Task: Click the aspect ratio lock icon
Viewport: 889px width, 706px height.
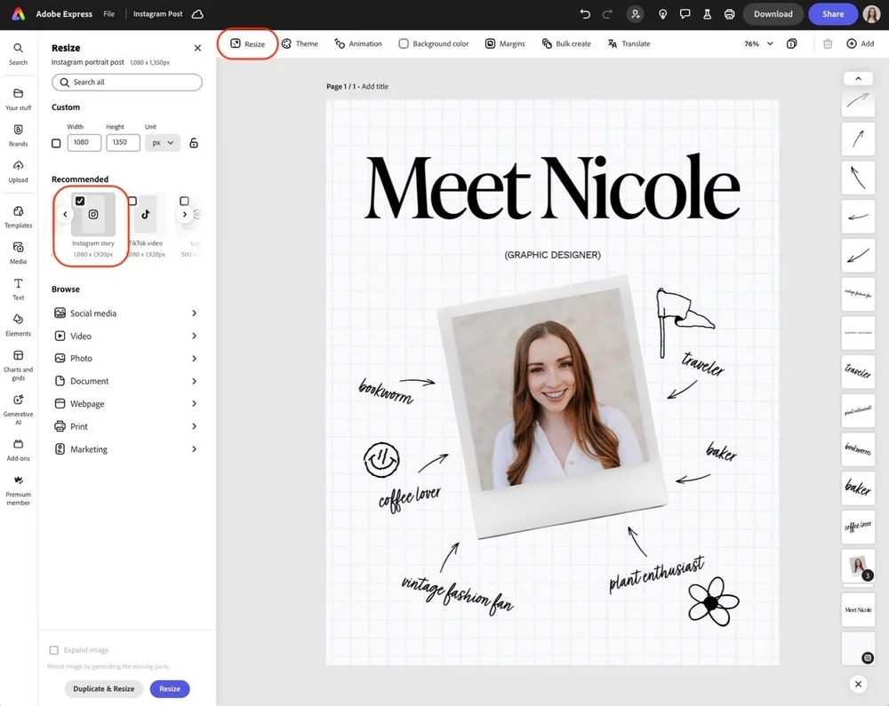Action: click(x=194, y=143)
